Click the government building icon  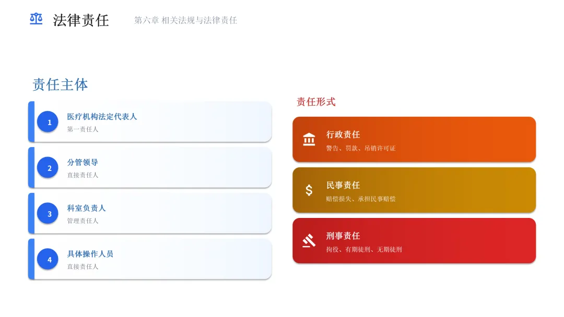tap(309, 140)
